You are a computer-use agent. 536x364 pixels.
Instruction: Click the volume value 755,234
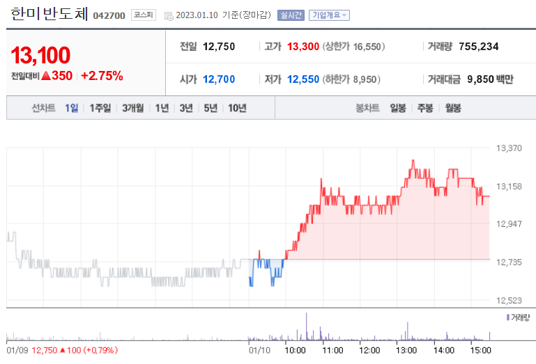tap(479, 47)
